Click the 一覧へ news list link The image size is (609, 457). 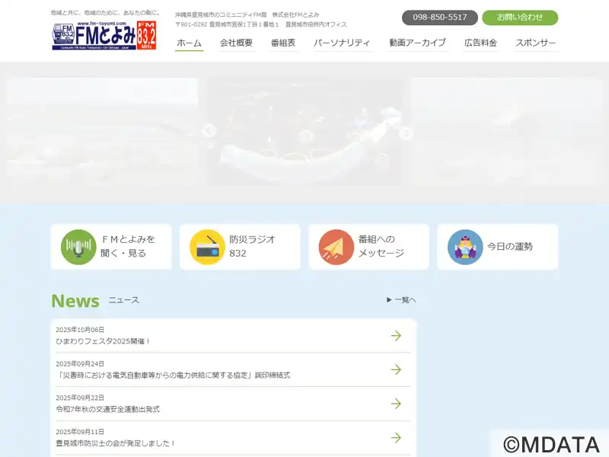402,300
